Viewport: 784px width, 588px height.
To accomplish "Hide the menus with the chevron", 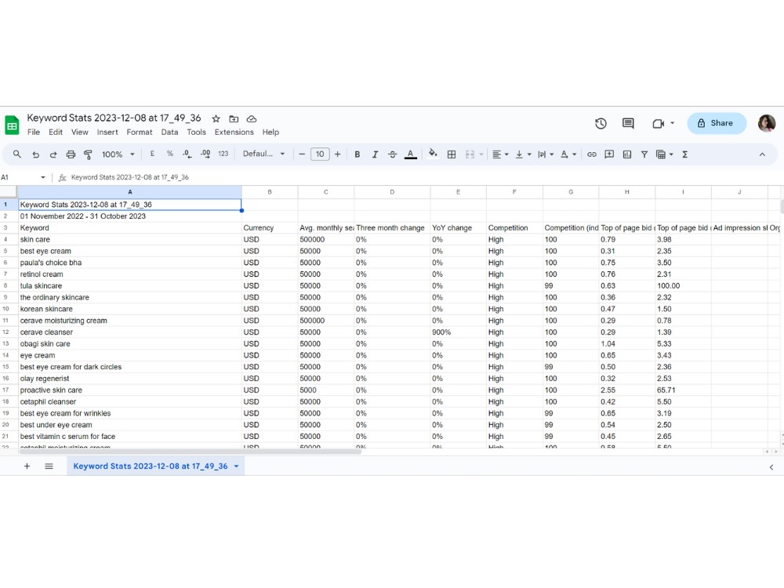I will click(762, 154).
